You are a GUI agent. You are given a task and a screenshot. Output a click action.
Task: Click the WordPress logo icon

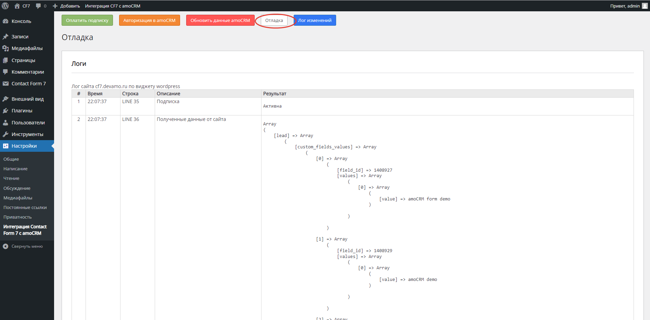point(5,6)
